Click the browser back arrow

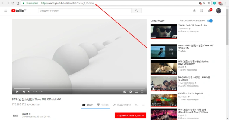(3, 3)
